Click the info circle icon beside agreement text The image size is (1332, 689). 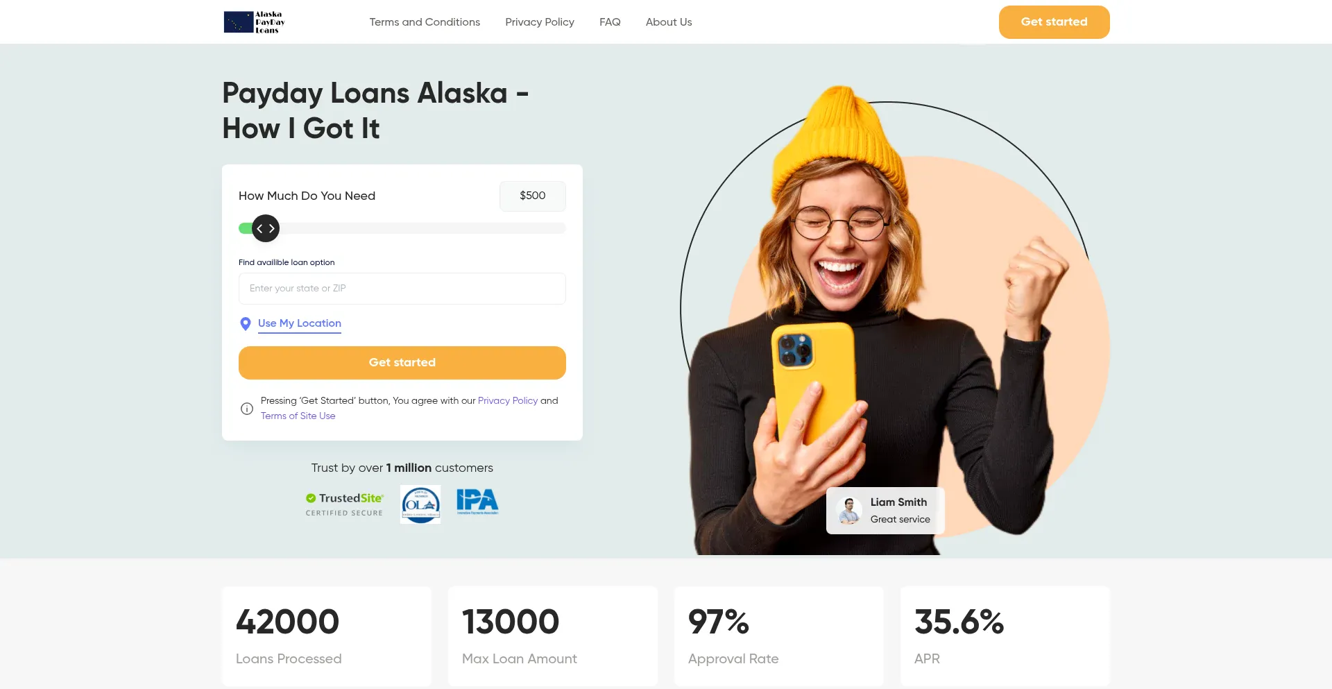[246, 409]
